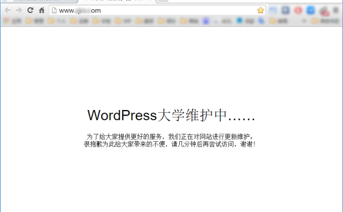Image resolution: width=343 pixels, height=212 pixels.
Task: Go forward with the browser forward arrow
Action: tap(19, 10)
